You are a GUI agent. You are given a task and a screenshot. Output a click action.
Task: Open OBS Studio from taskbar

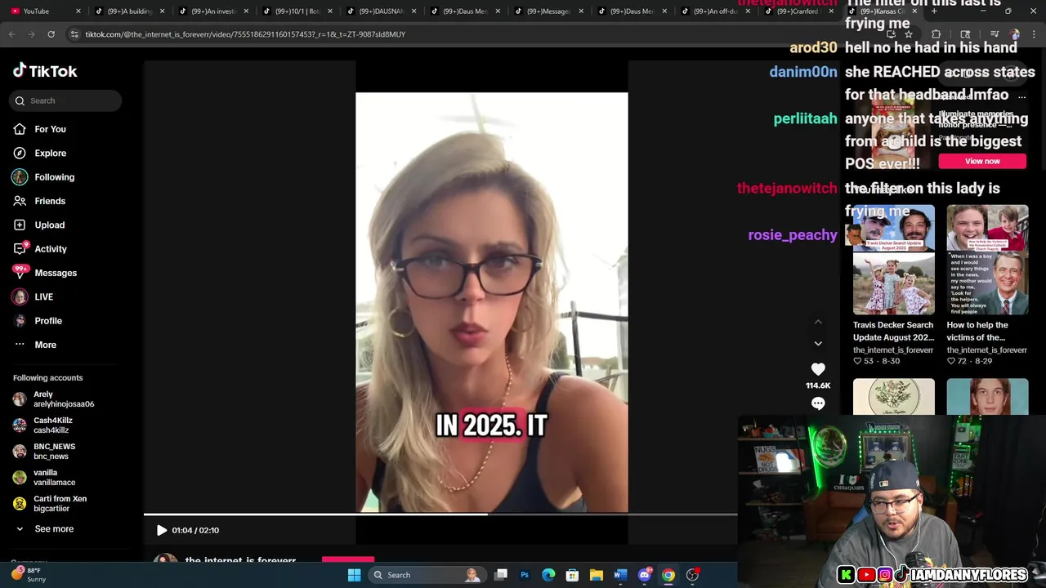point(692,575)
